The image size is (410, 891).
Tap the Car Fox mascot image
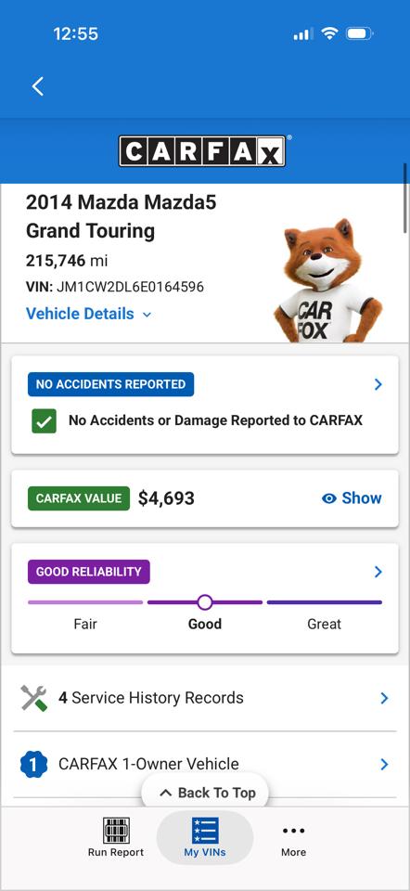point(328,280)
